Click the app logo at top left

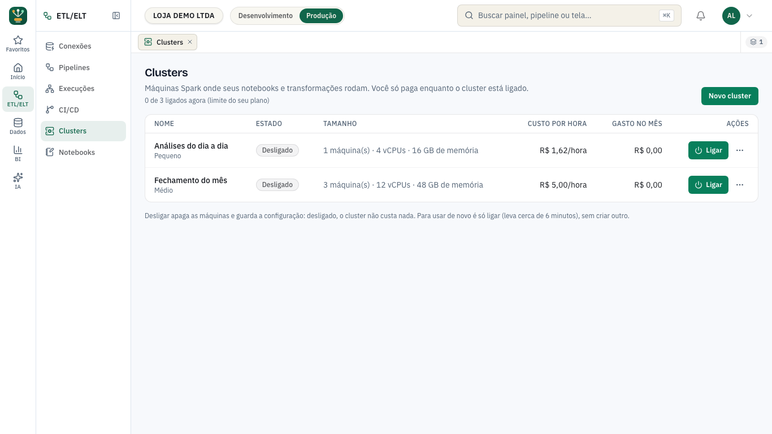[18, 16]
